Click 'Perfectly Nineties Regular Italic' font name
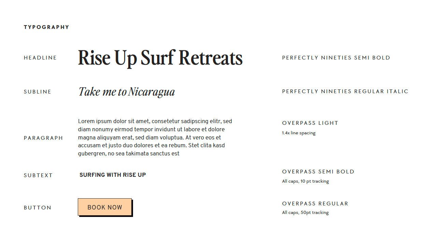This screenshot has height=236, width=422. pyautogui.click(x=345, y=91)
